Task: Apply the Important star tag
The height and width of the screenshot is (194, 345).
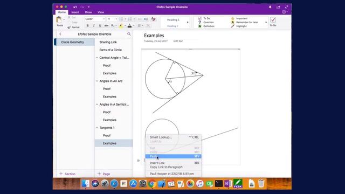Action: [x=239, y=18]
